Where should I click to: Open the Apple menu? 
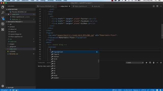3,1
